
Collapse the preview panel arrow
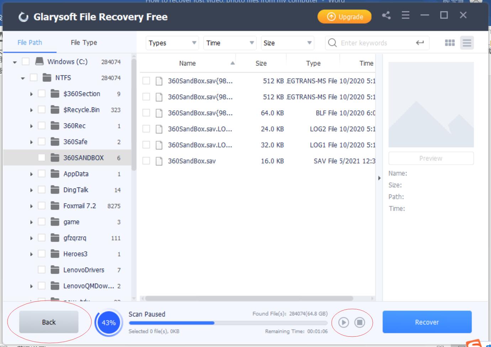click(379, 178)
